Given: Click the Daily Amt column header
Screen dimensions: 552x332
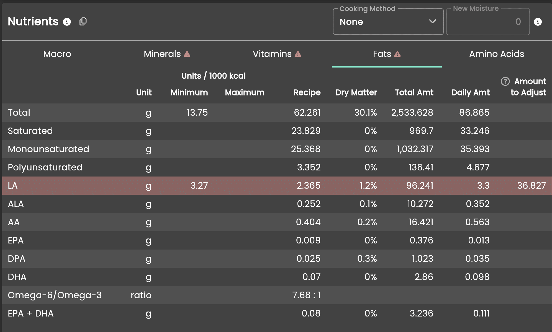Looking at the screenshot, I should (470, 92).
